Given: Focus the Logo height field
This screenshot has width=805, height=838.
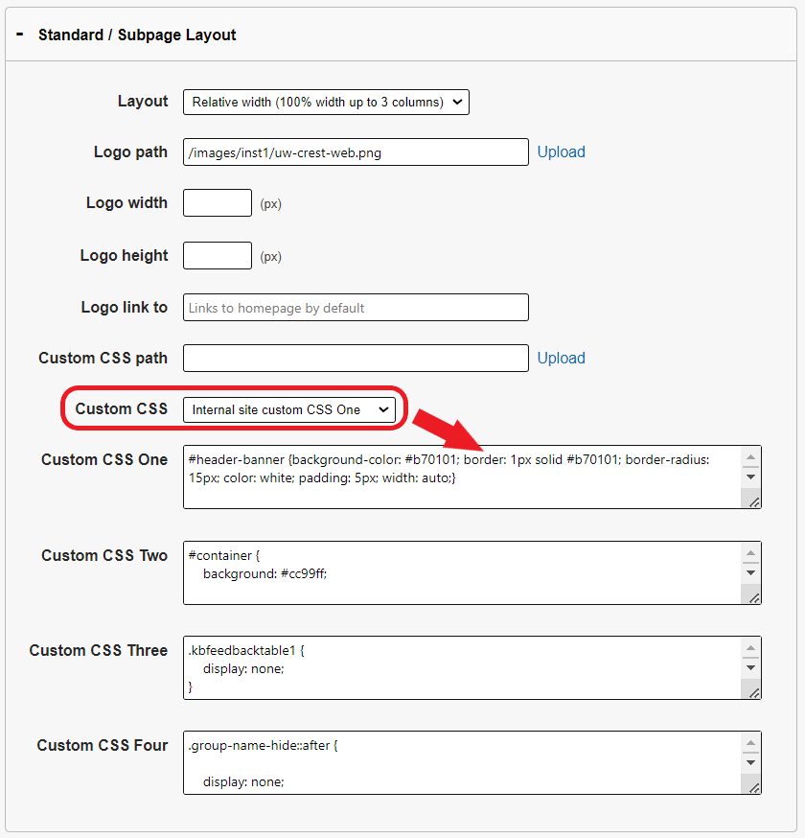Looking at the screenshot, I should coord(218,255).
